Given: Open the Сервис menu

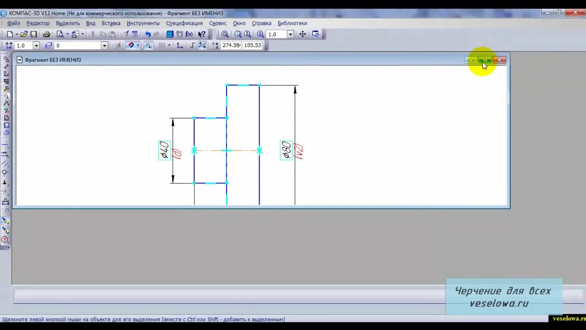Looking at the screenshot, I should [x=218, y=23].
